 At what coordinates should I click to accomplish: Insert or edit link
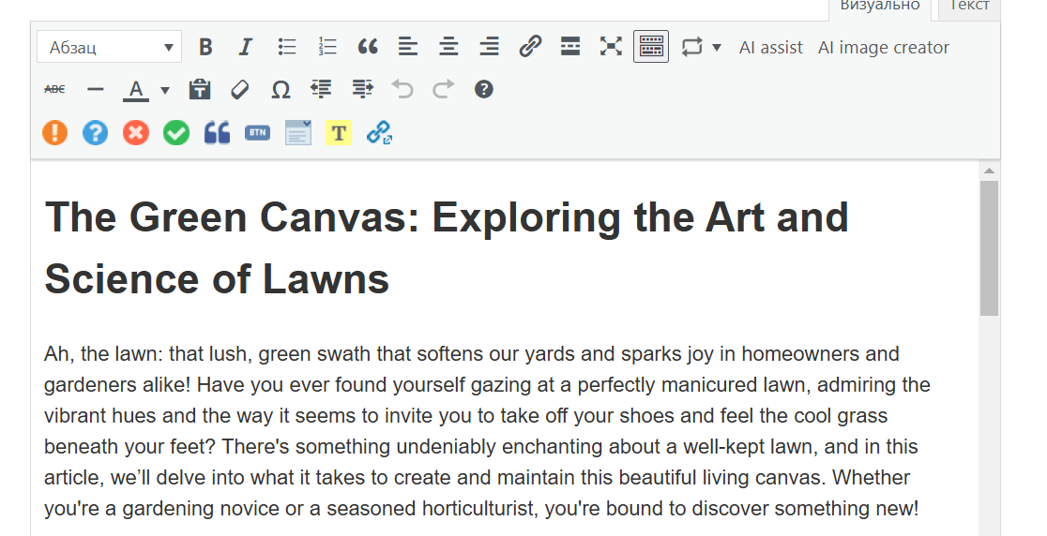point(530,47)
